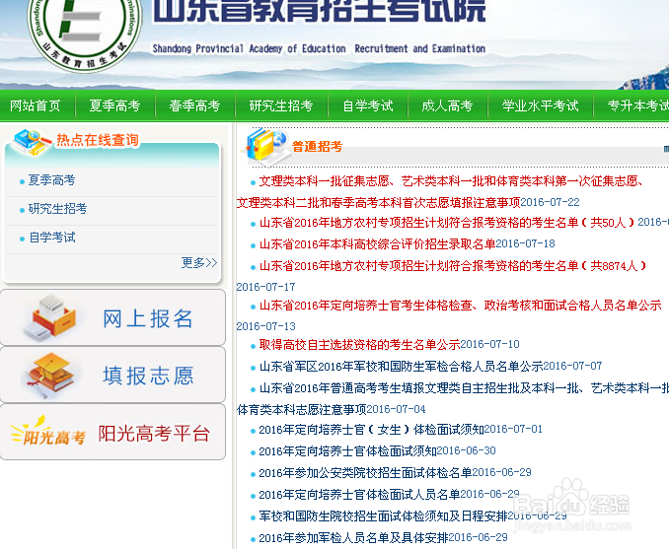Click the 热点在线查询 heading text

tap(98, 140)
